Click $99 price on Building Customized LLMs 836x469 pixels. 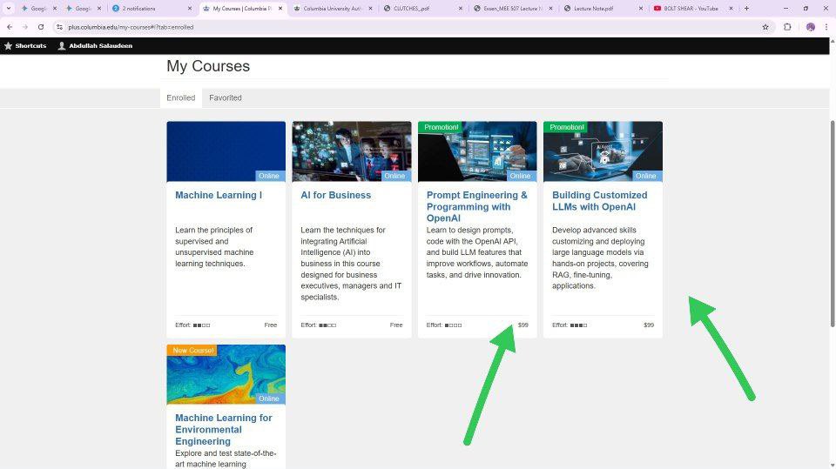[x=648, y=325]
